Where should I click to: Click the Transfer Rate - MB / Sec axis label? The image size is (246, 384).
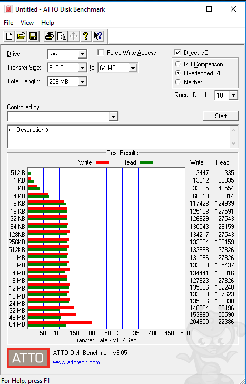105,340
